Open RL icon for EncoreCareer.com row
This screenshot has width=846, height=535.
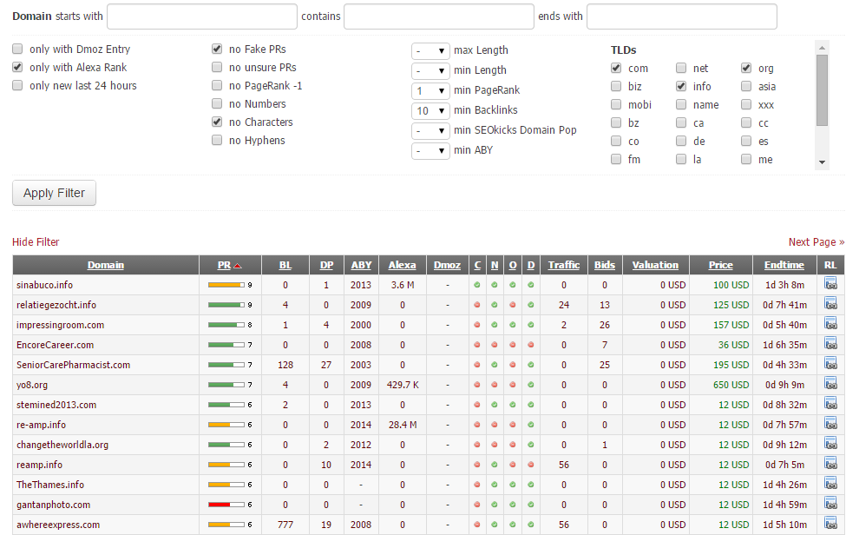tap(830, 343)
